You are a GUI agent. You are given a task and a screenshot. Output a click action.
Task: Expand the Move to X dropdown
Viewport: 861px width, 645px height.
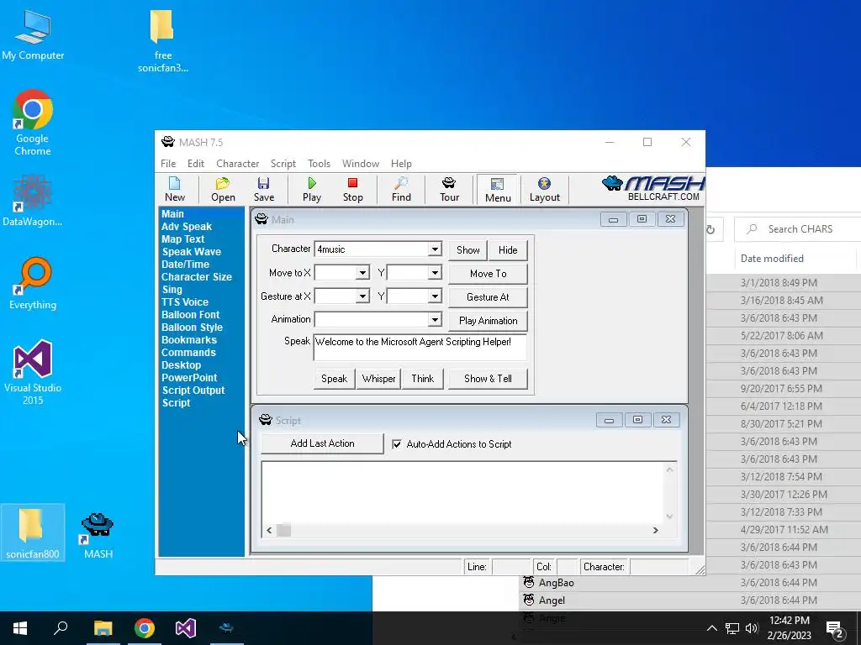coord(362,273)
